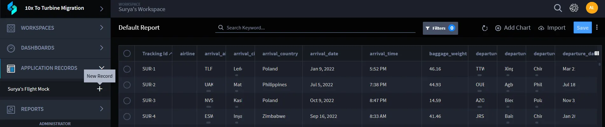605x127 pixels.
Task: Click the Swimlane logo icon
Action: click(x=12, y=8)
